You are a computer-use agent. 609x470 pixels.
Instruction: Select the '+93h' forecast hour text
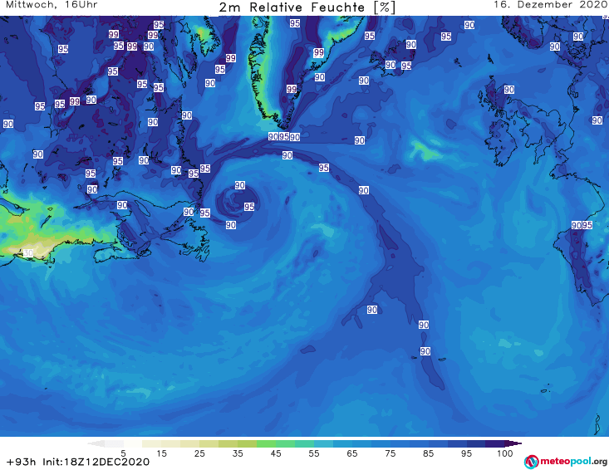coord(21,462)
